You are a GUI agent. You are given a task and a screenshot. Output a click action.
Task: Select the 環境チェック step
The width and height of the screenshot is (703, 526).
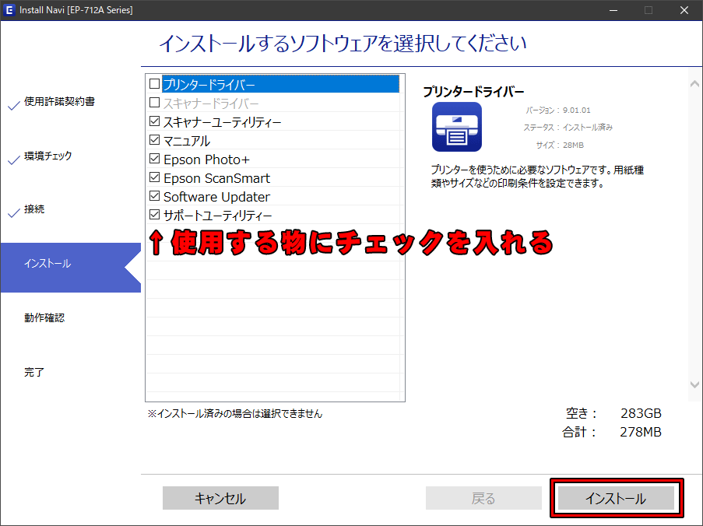(48, 156)
